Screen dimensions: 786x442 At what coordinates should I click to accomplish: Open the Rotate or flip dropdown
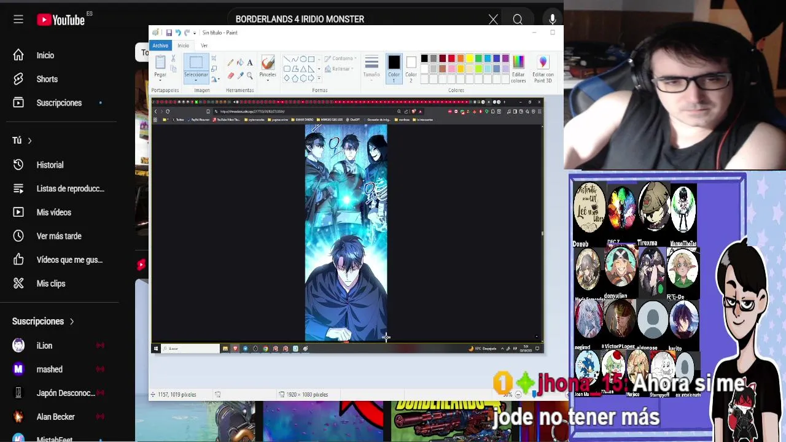[216, 79]
